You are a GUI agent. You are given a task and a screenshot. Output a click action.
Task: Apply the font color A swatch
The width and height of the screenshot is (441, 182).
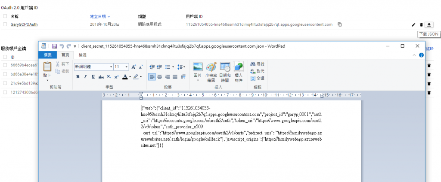(125, 76)
